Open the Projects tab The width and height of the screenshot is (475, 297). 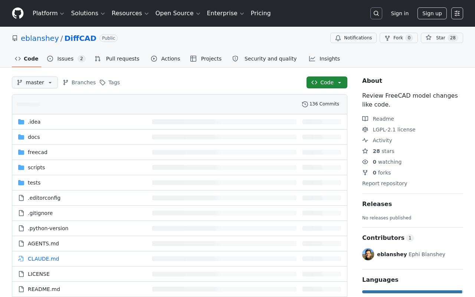pos(206,59)
